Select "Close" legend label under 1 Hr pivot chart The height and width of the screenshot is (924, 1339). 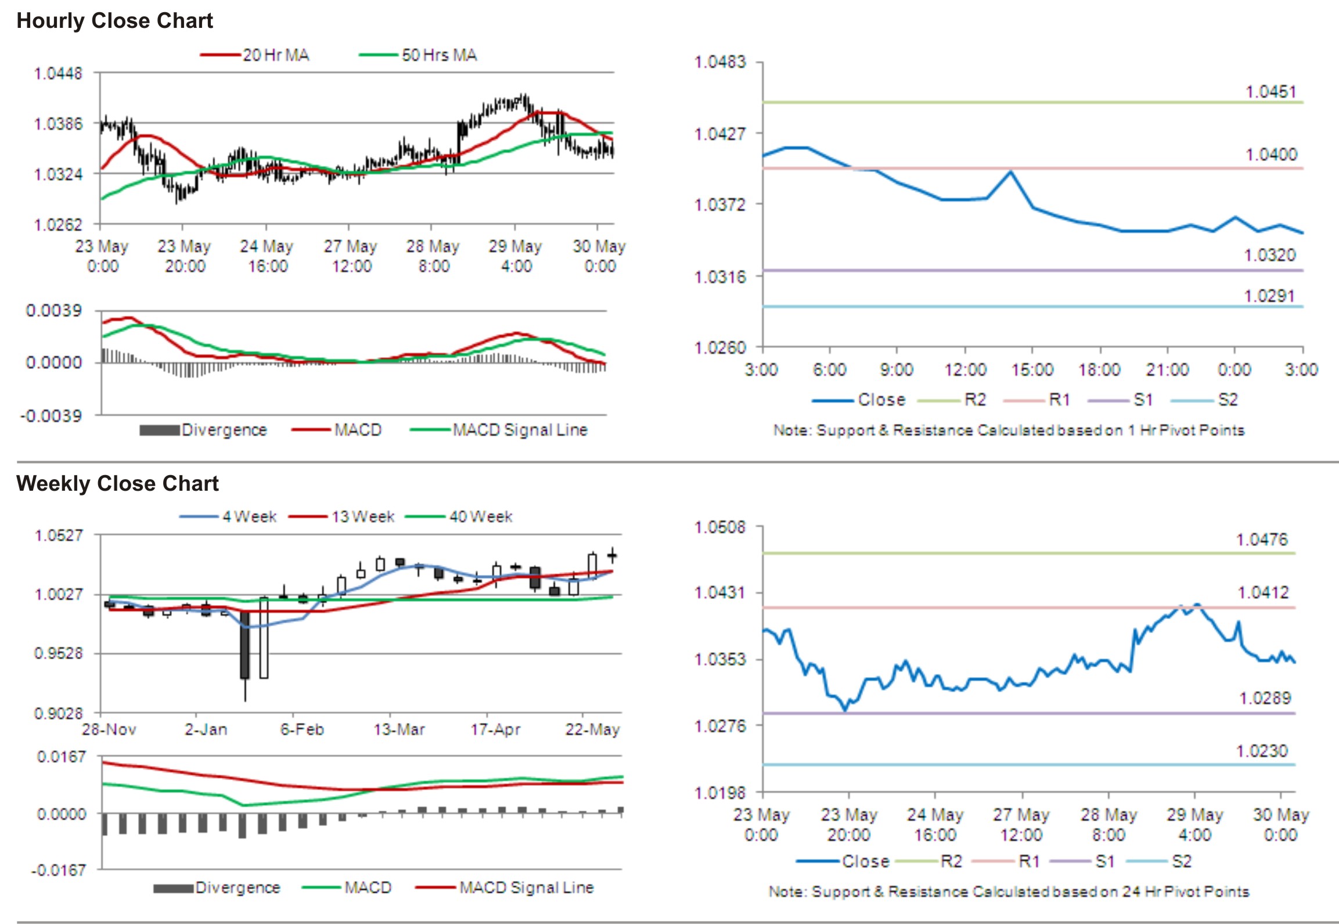coord(881,400)
